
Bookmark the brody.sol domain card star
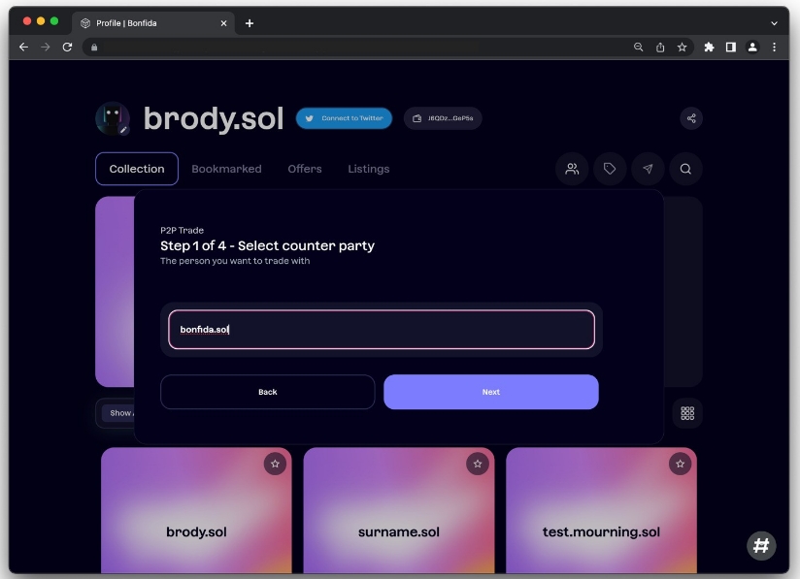pos(275,464)
